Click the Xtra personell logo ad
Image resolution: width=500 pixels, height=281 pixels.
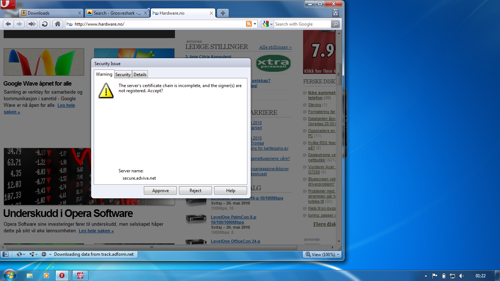tap(273, 63)
